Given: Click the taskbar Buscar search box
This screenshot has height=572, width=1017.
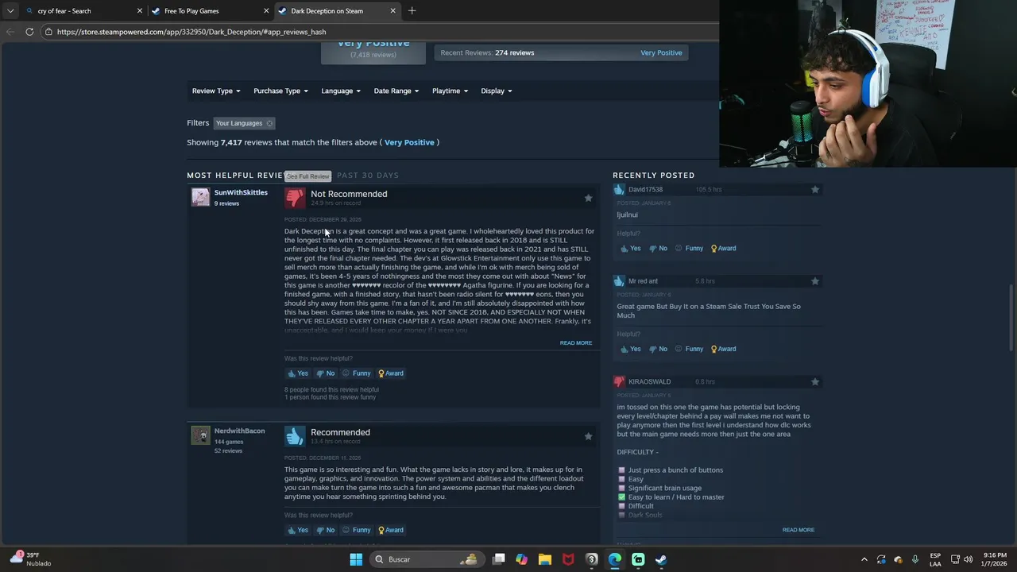Looking at the screenshot, I should tap(427, 559).
